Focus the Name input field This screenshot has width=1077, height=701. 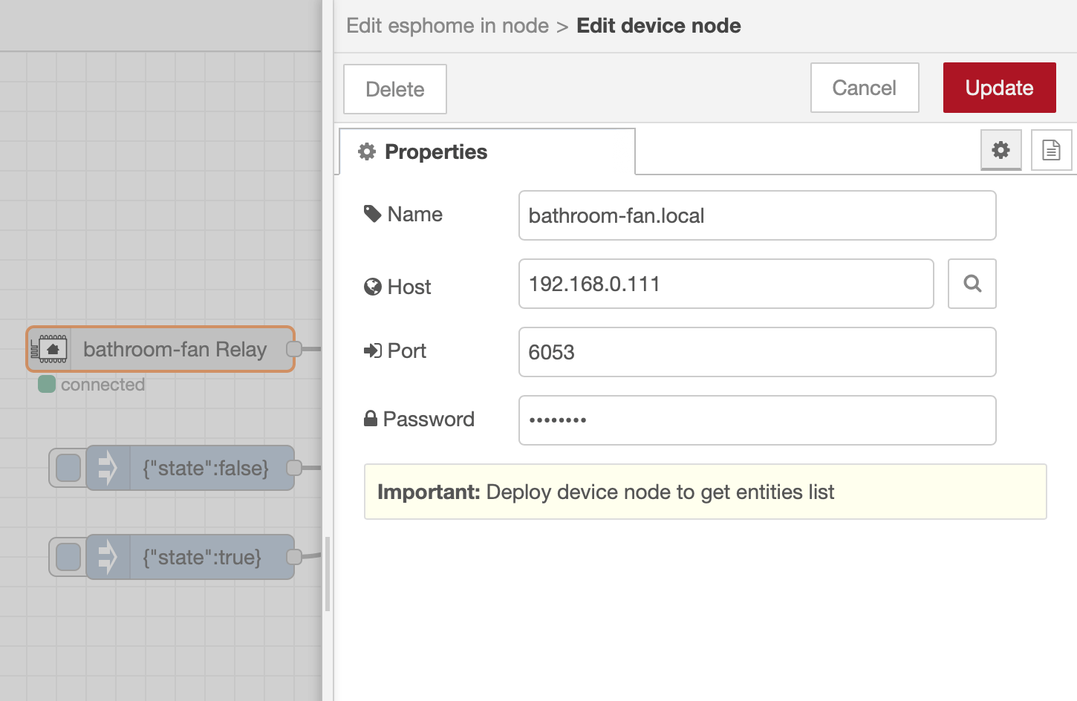[757, 215]
